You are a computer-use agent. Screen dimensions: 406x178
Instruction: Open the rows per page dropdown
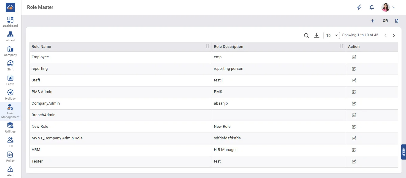point(332,35)
